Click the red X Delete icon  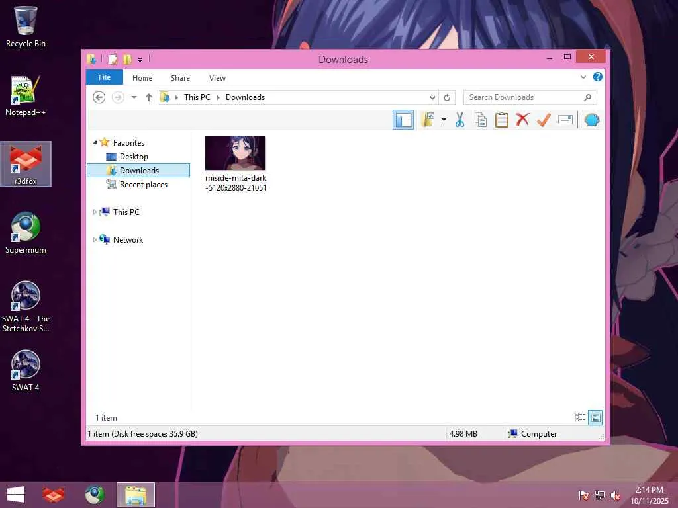[522, 119]
